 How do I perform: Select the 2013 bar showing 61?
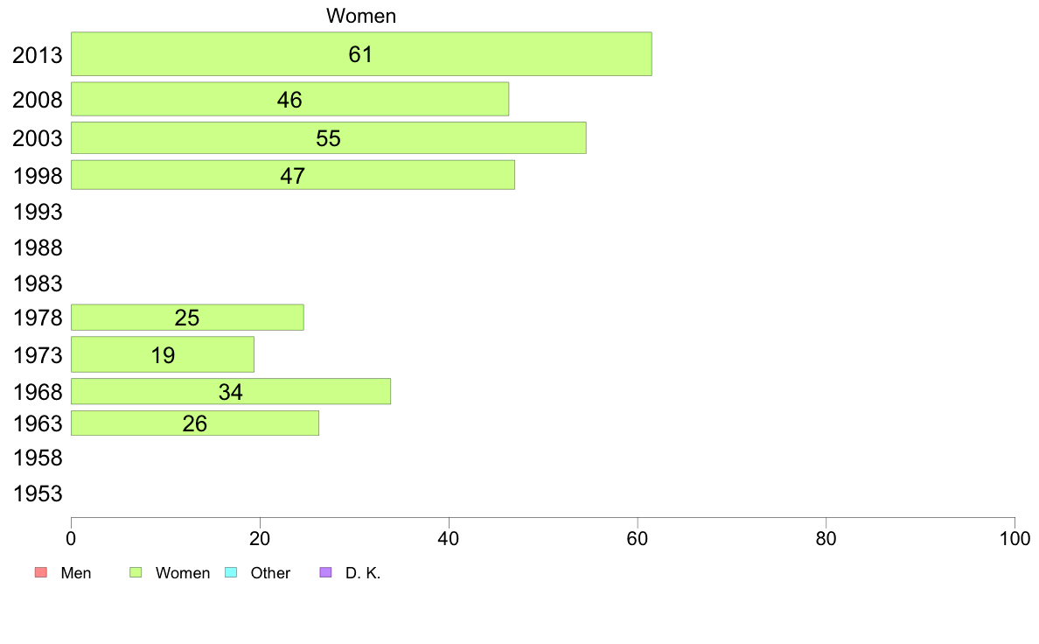coord(361,53)
